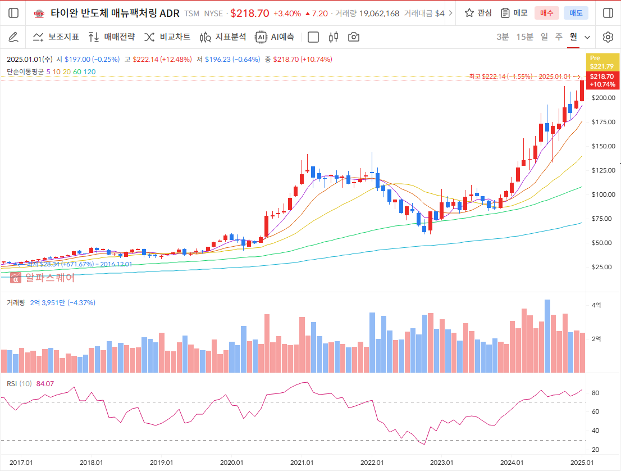Click the 2021.01 date axis label

coord(302,463)
